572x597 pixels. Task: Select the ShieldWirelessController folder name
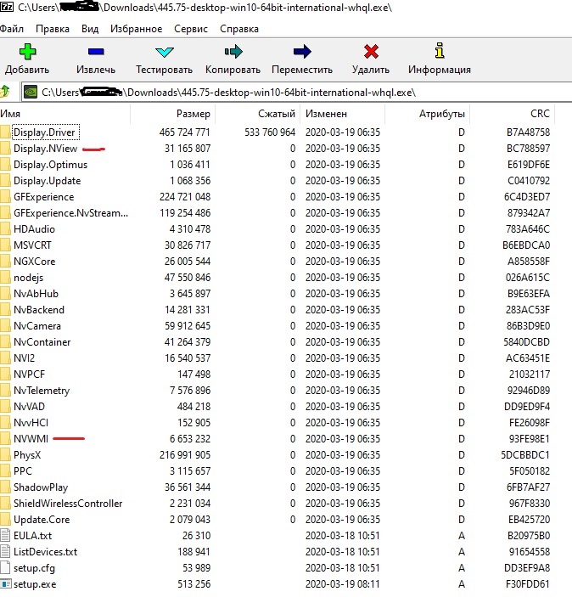click(68, 503)
